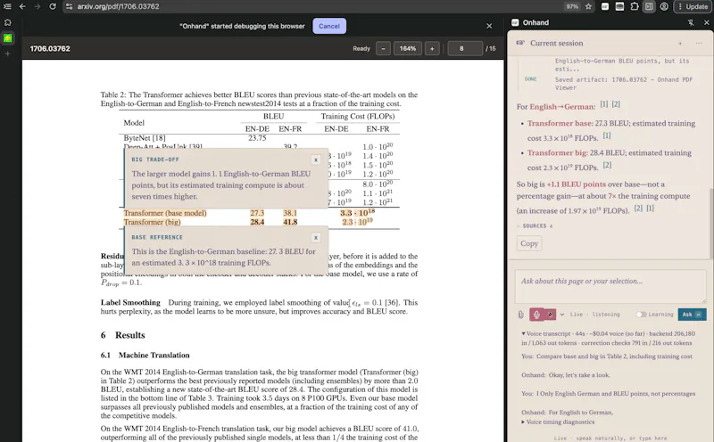Click the 97% zoom indicator
Image resolution: width=714 pixels, height=442 pixels.
point(572,6)
